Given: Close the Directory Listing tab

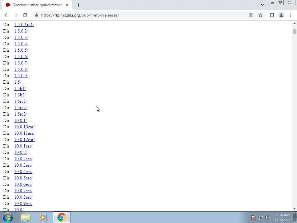Looking at the screenshot, I should (x=67, y=5).
